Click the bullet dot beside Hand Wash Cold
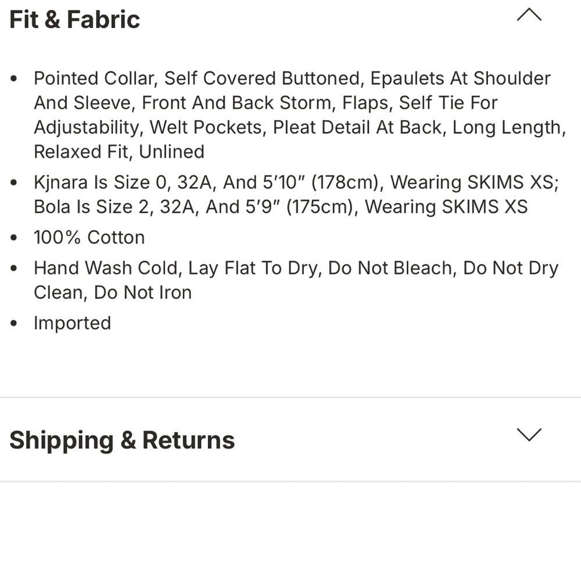The width and height of the screenshot is (581, 581). (x=14, y=268)
